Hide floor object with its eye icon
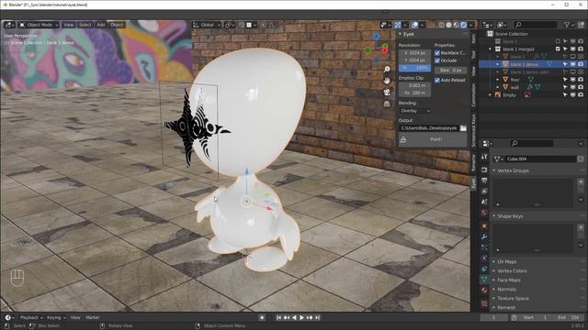Screen dimensions: 588x330 point(573,80)
